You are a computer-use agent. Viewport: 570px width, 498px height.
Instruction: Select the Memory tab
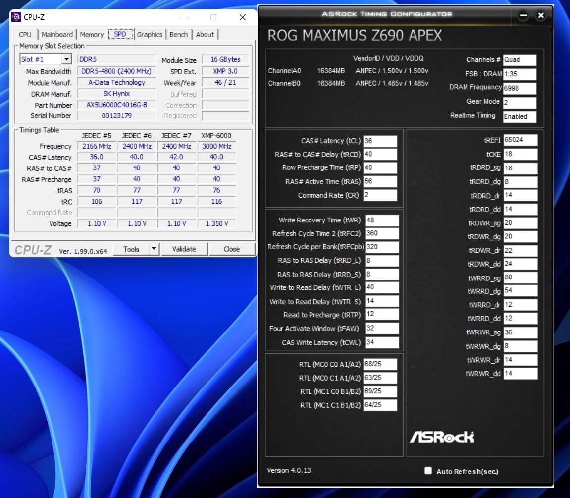pyautogui.click(x=92, y=35)
